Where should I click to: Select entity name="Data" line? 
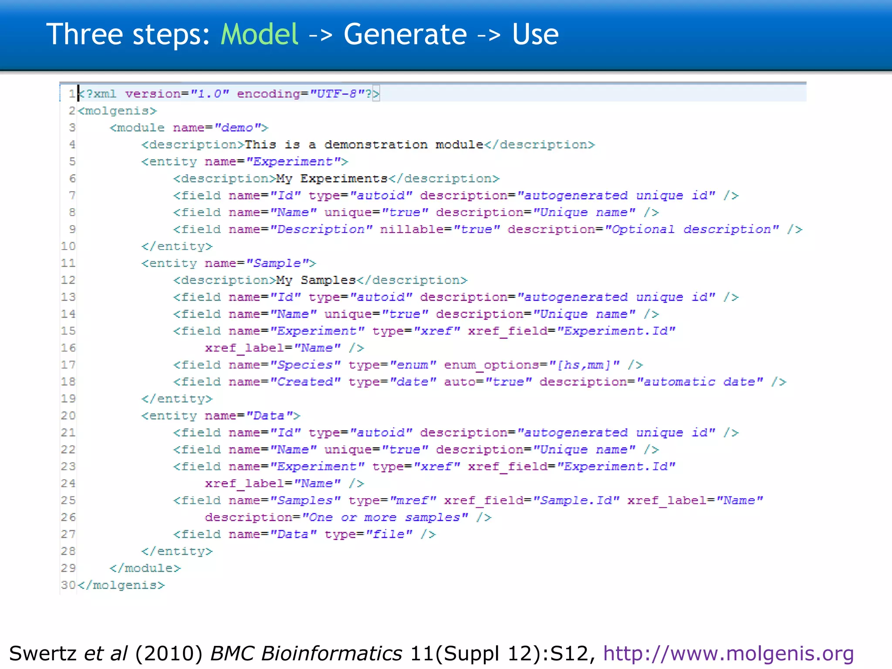221,416
